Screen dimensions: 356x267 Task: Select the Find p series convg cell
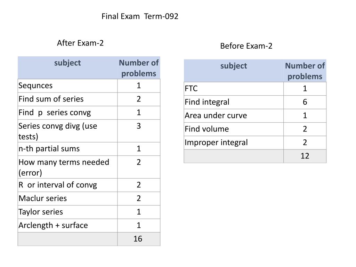pos(68,113)
